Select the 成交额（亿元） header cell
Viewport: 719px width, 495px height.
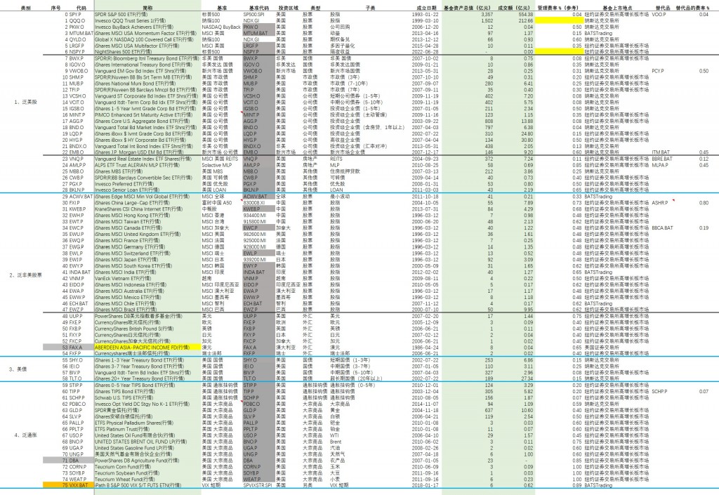(x=513, y=8)
